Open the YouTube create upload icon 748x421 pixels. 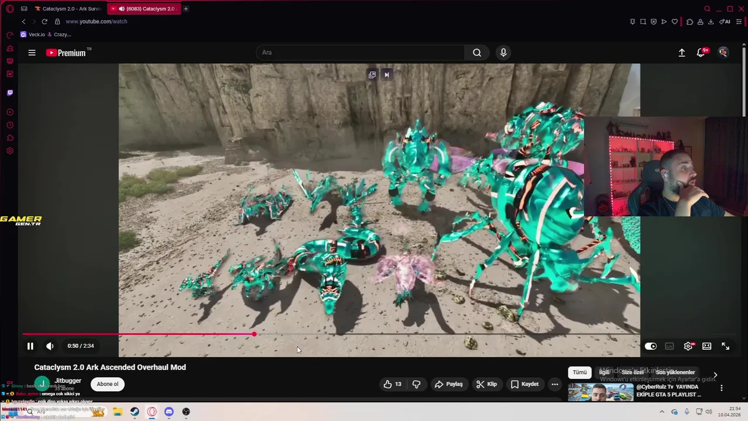click(x=681, y=53)
